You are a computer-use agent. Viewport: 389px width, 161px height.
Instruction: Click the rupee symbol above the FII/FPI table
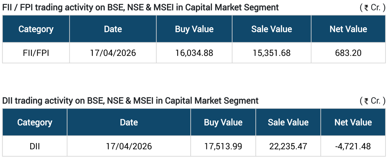pos(366,8)
